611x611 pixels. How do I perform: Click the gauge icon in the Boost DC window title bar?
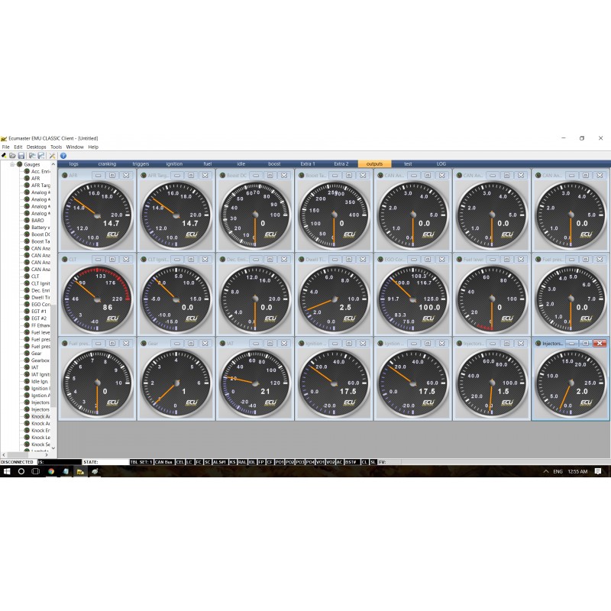pyautogui.click(x=222, y=176)
